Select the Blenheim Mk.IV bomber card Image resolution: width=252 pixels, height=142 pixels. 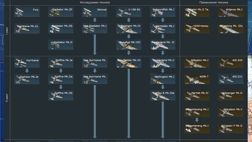tap(129, 28)
